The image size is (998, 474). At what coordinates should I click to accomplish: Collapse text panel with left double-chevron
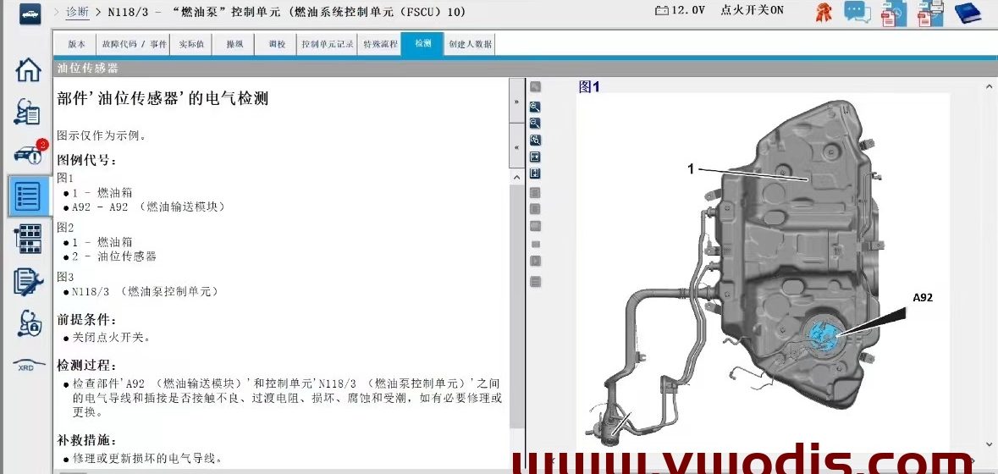pos(516,147)
